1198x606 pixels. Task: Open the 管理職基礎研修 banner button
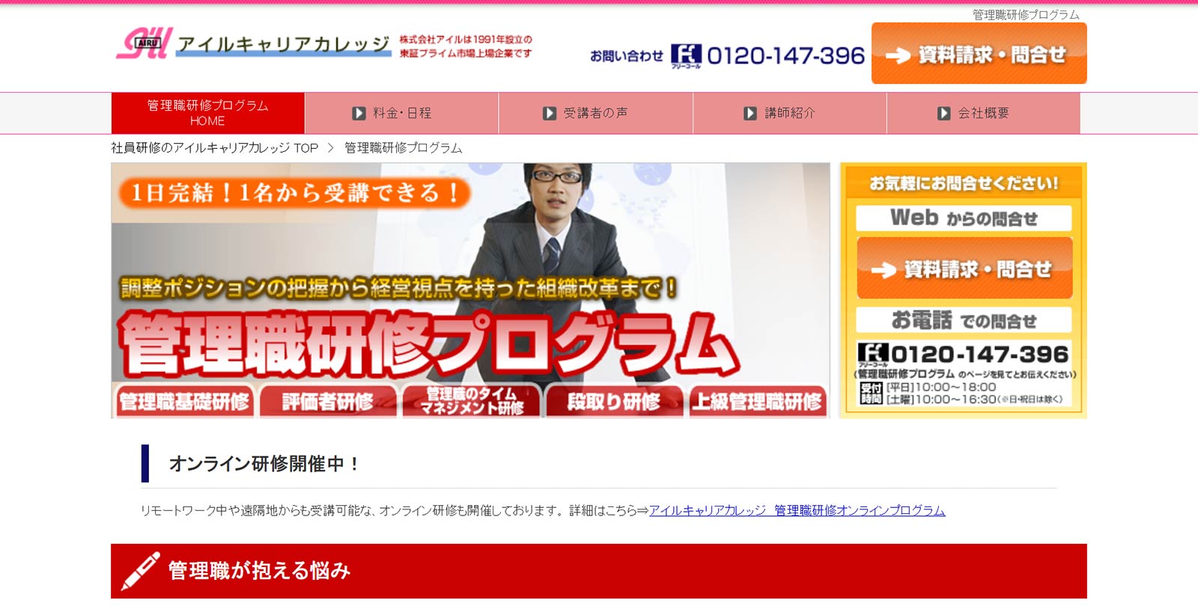pos(183,401)
